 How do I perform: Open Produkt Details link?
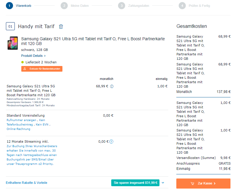click(33, 56)
